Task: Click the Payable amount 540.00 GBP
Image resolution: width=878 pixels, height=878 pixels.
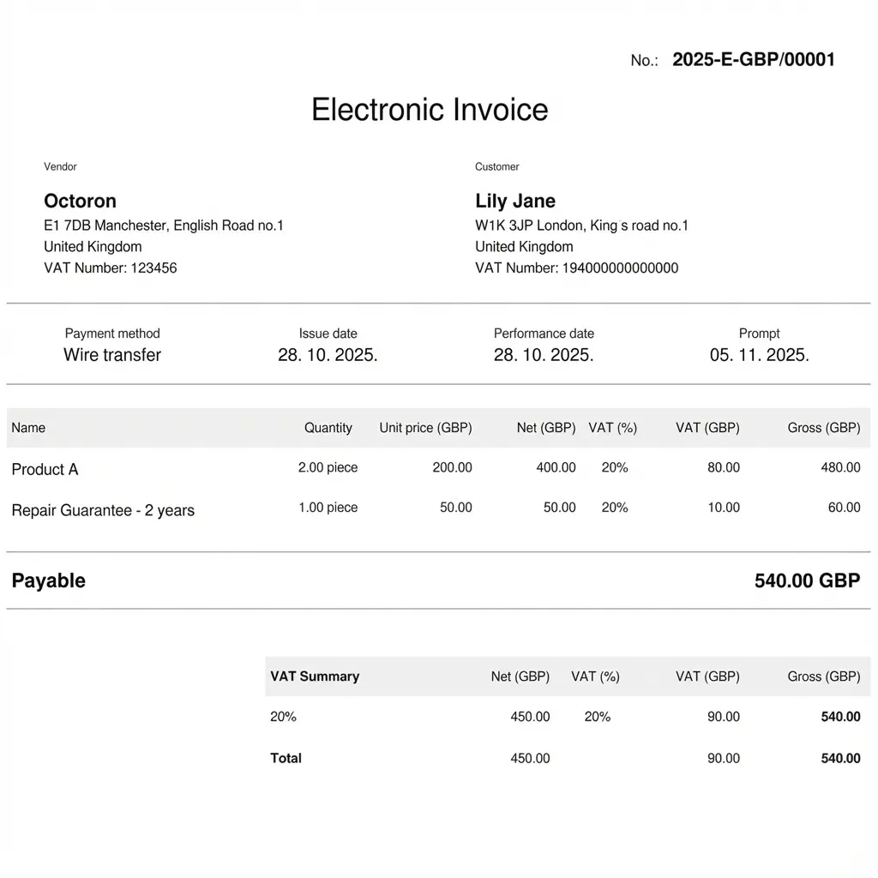Action: pos(807,580)
